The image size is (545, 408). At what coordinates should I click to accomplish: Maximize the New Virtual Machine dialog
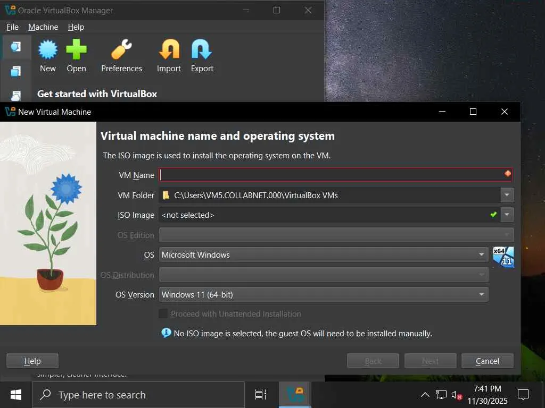[x=473, y=112]
